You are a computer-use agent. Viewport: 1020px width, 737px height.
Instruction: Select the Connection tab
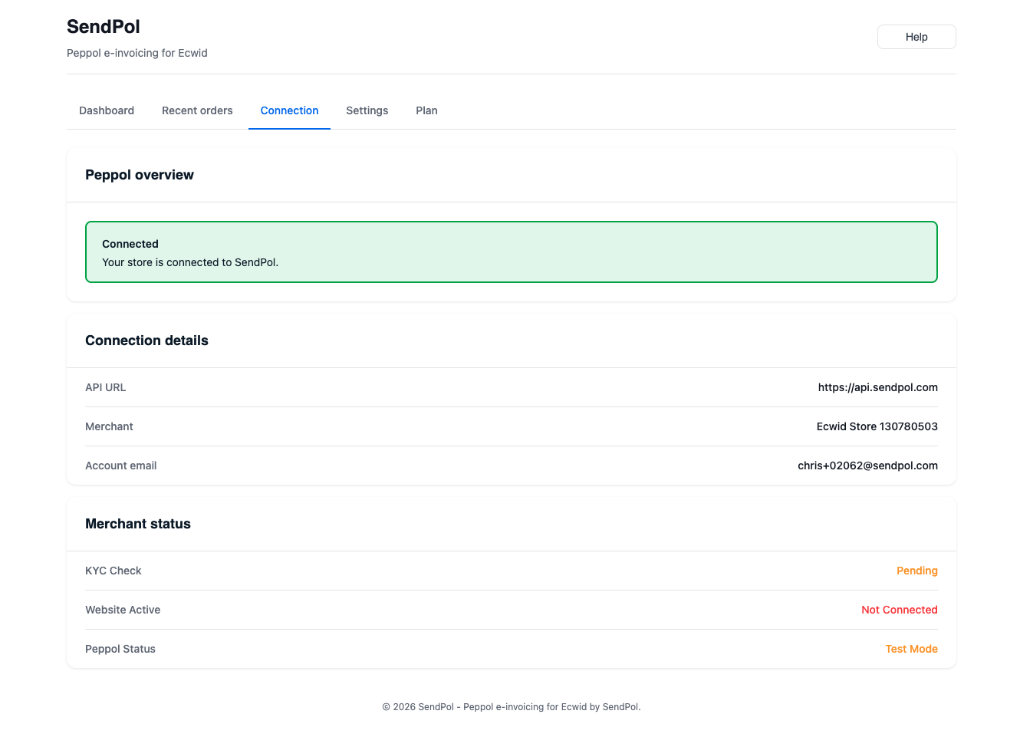pos(289,110)
